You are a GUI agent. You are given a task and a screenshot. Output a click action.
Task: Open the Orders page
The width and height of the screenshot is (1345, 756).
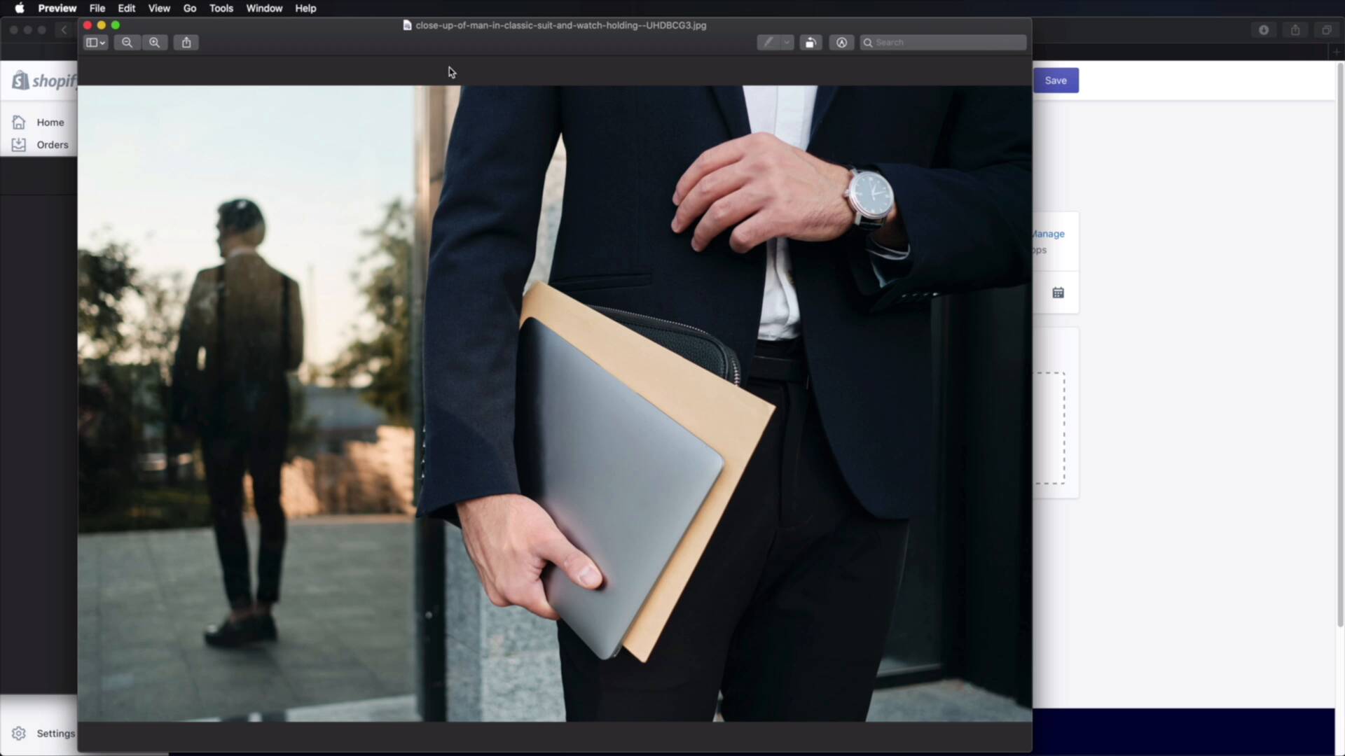tap(53, 145)
